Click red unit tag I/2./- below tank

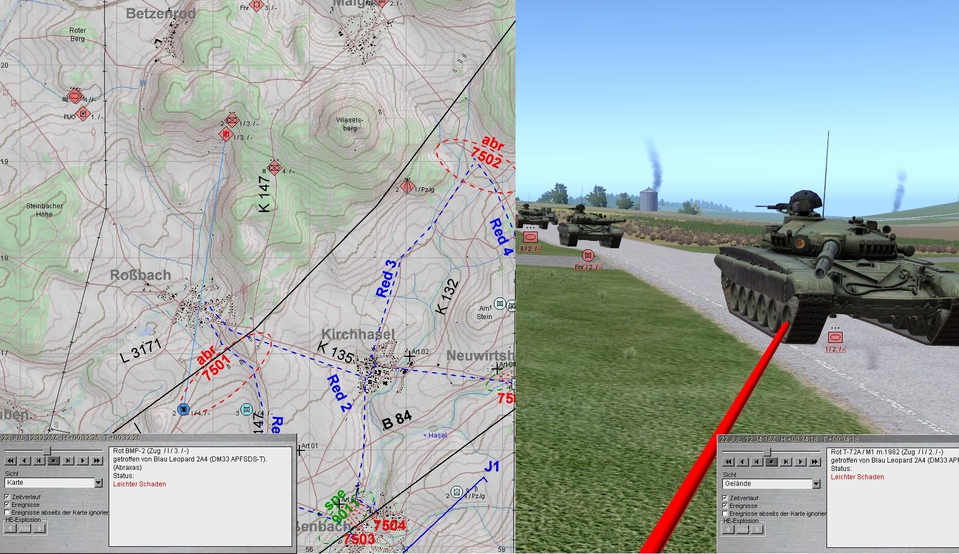pyautogui.click(x=835, y=337)
